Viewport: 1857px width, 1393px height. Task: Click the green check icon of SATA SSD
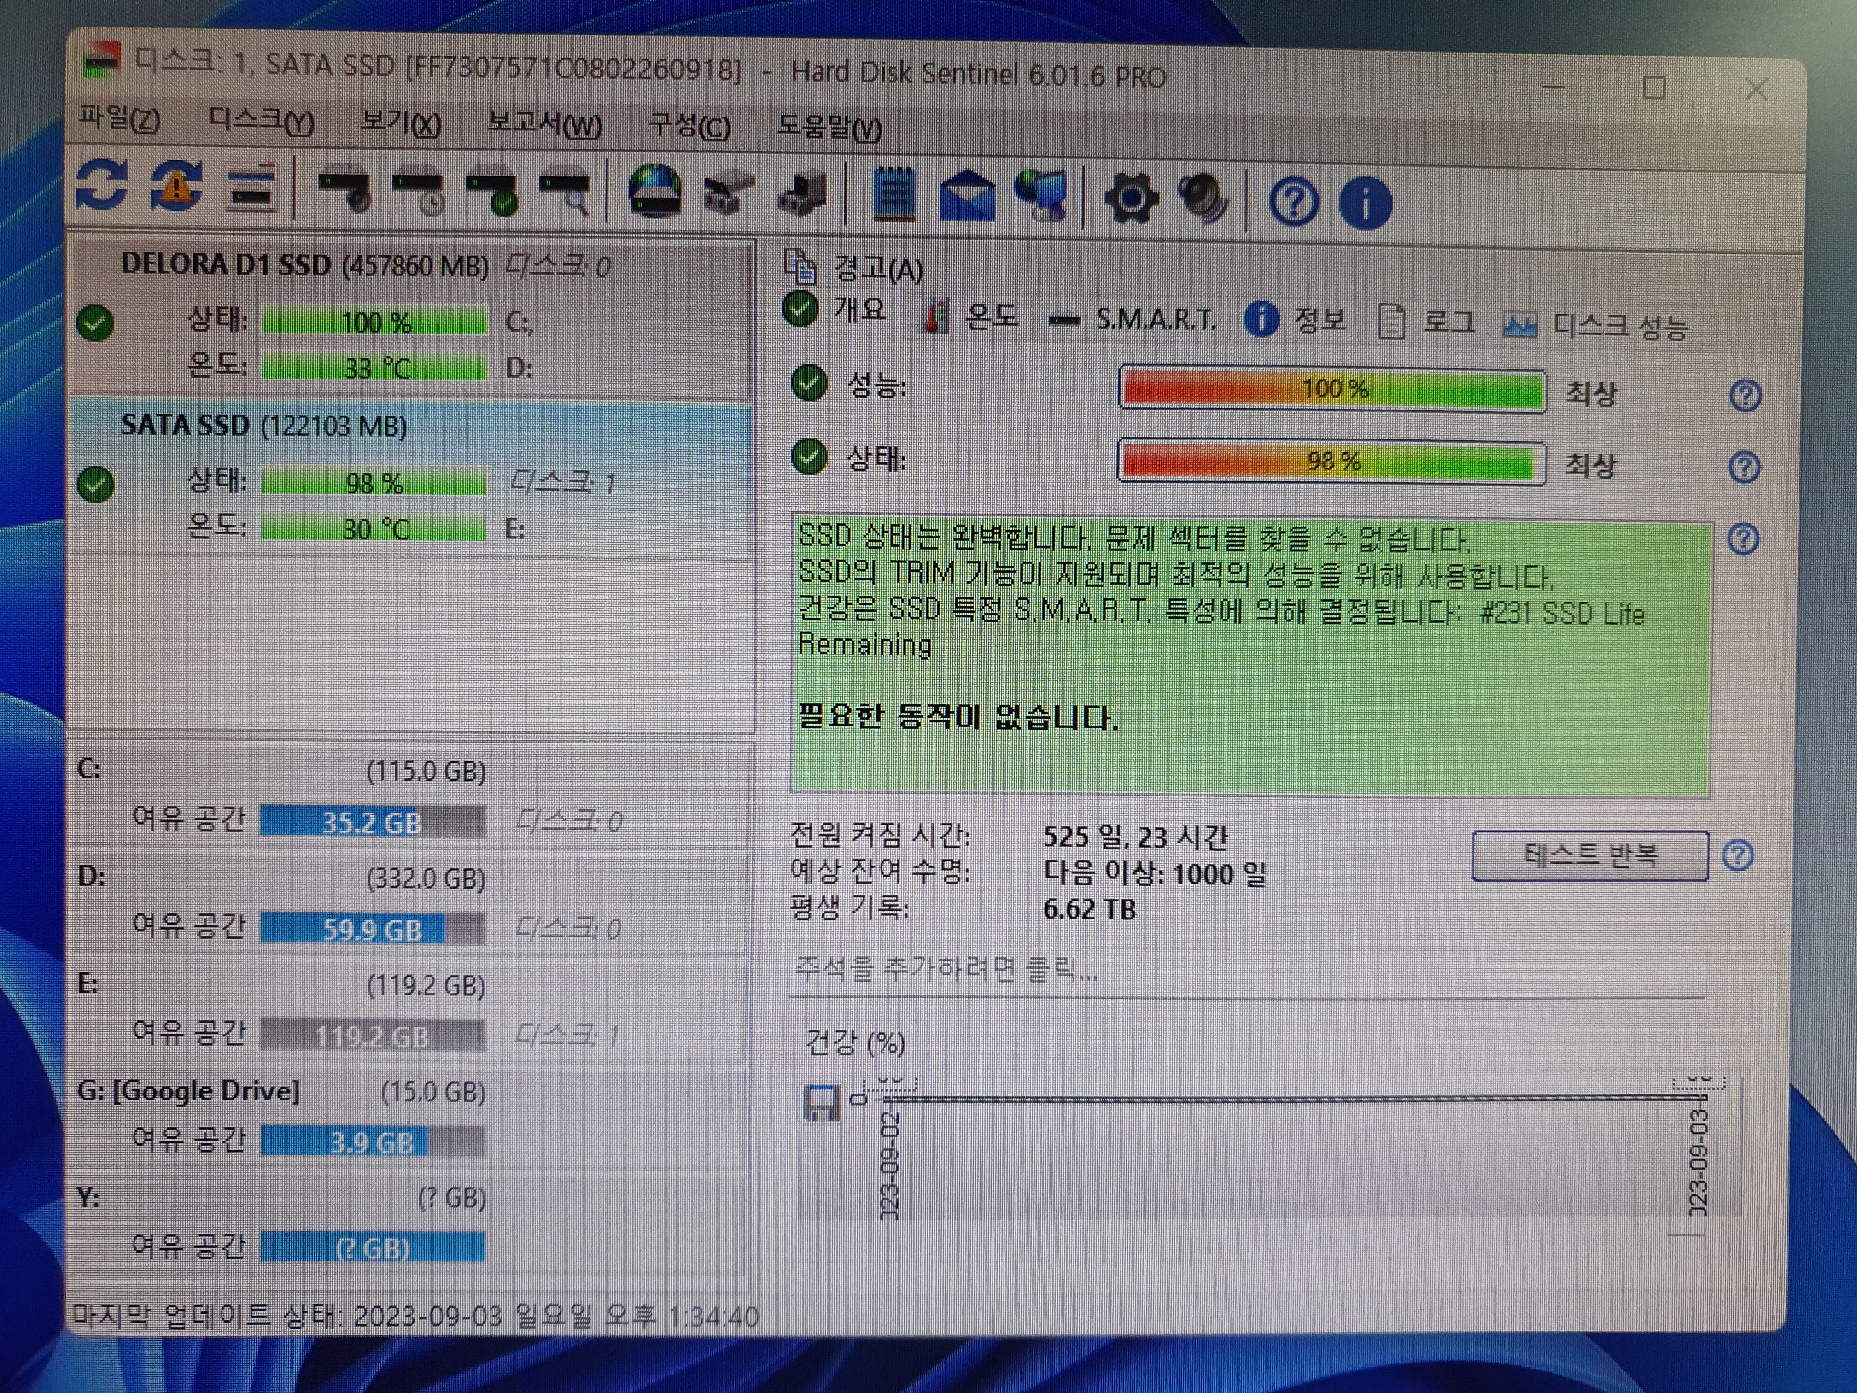pyautogui.click(x=95, y=484)
